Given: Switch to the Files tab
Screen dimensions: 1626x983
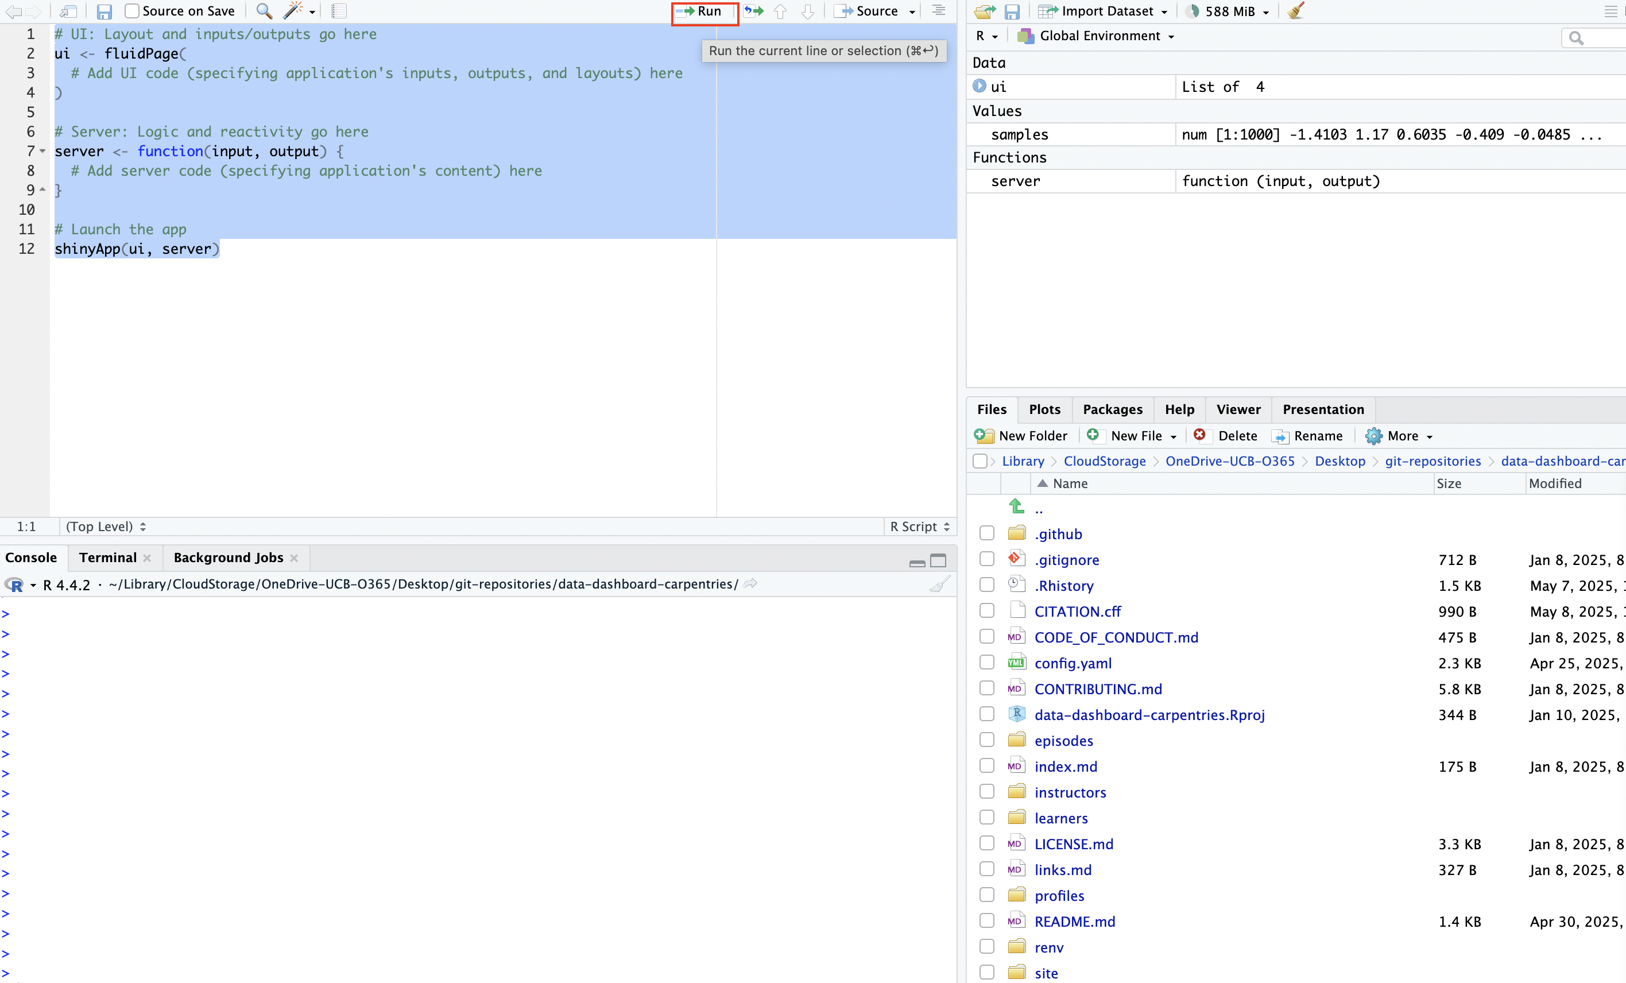Looking at the screenshot, I should (992, 410).
